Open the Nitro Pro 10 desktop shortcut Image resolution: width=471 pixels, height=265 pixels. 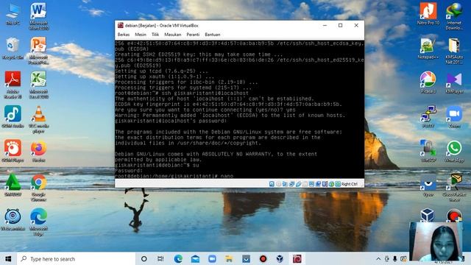tap(428, 13)
